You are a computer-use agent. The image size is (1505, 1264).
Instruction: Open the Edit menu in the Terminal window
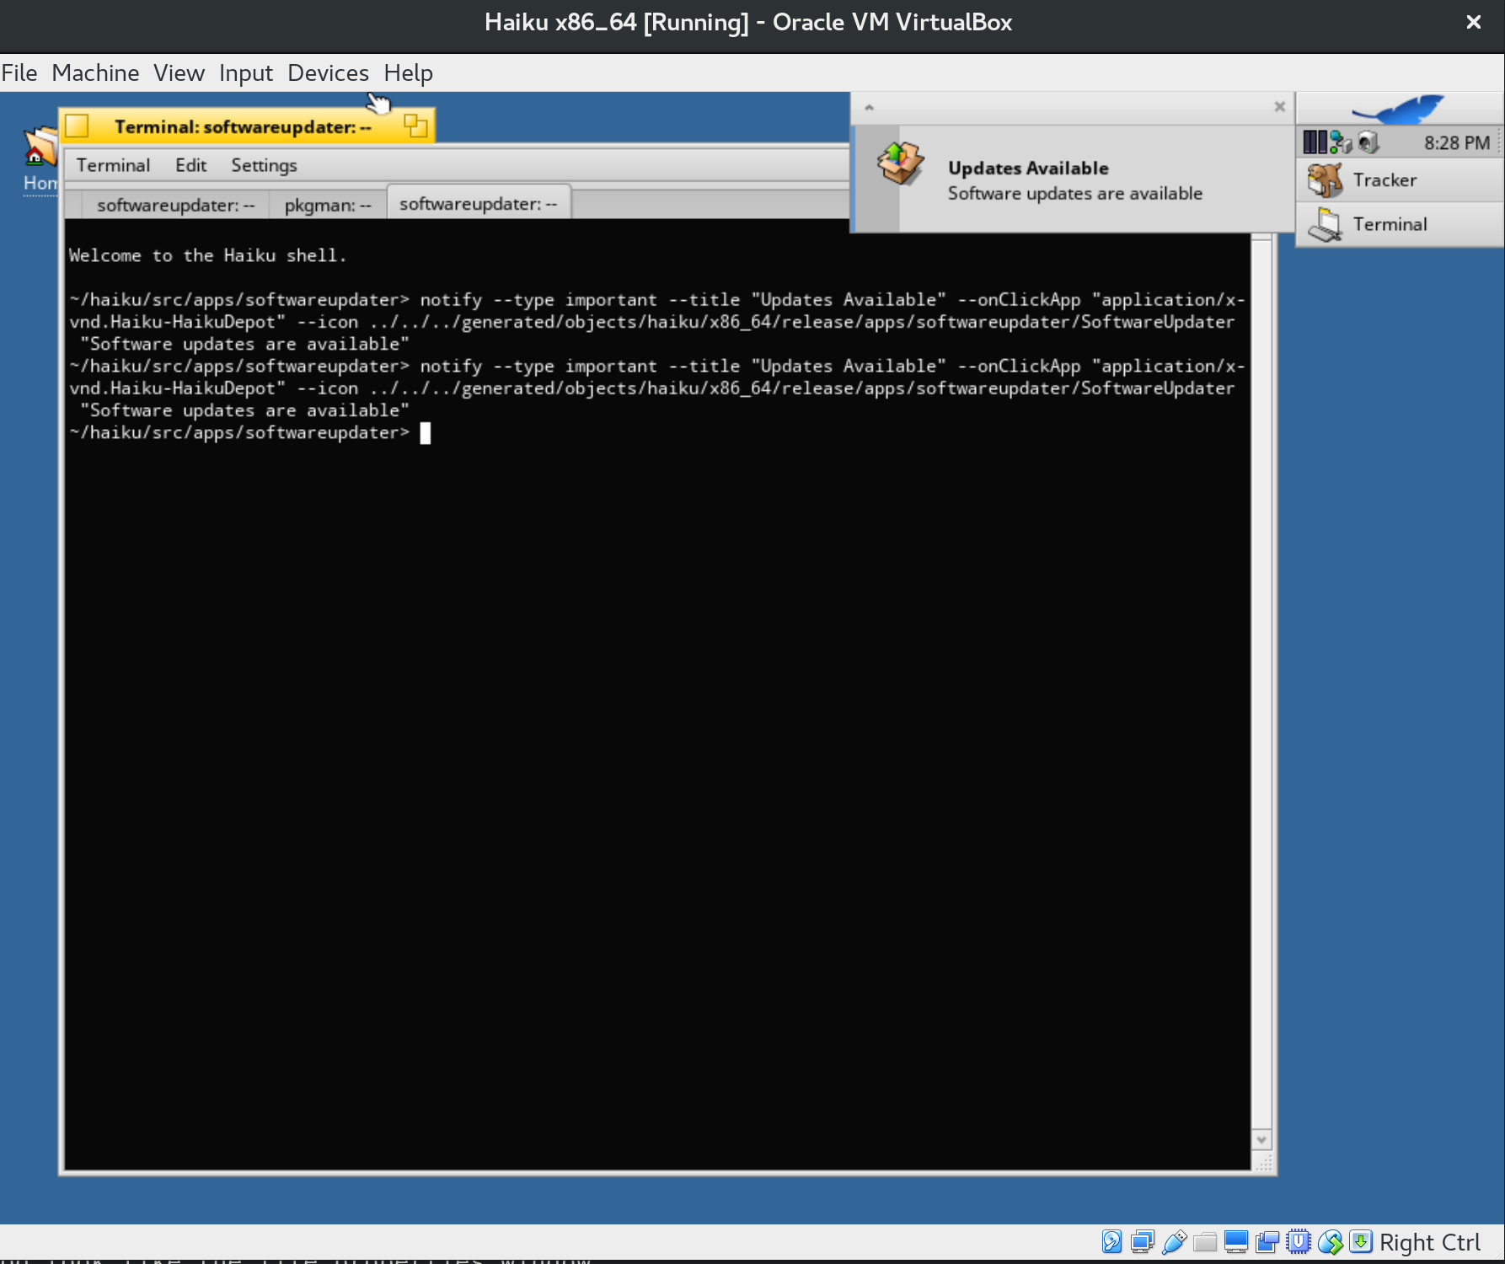tap(190, 165)
